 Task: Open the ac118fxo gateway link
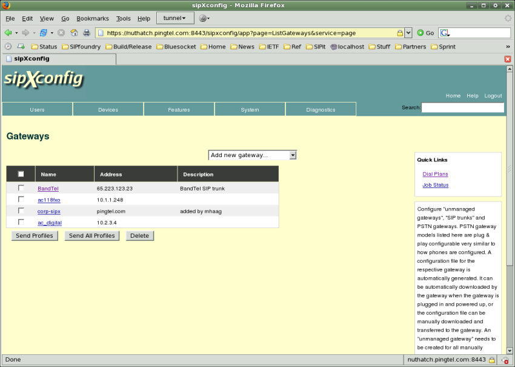(x=49, y=200)
